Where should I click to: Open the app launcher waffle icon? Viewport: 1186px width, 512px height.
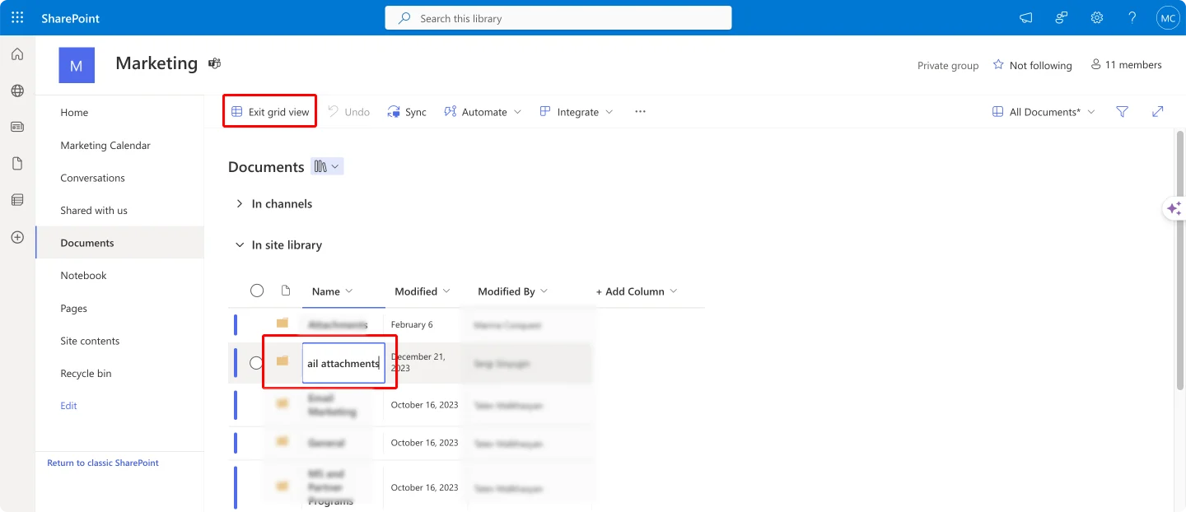coord(17,17)
